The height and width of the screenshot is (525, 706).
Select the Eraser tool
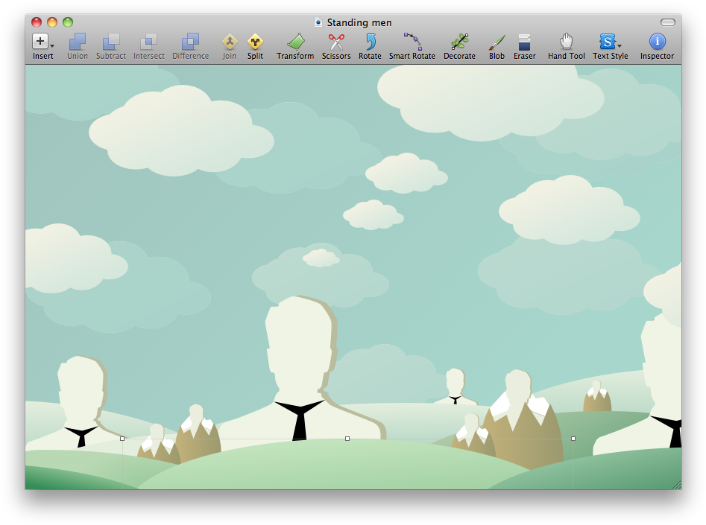pos(525,47)
